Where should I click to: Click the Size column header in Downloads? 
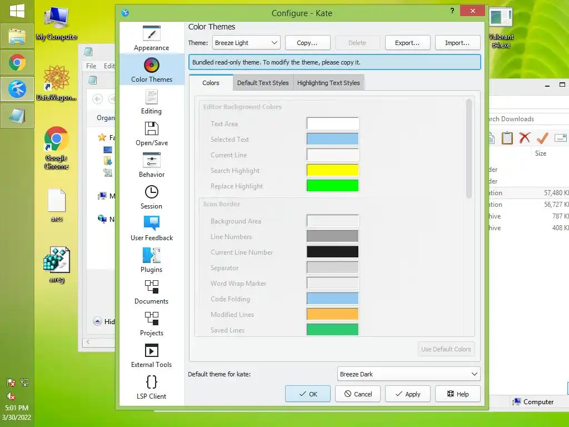click(540, 153)
